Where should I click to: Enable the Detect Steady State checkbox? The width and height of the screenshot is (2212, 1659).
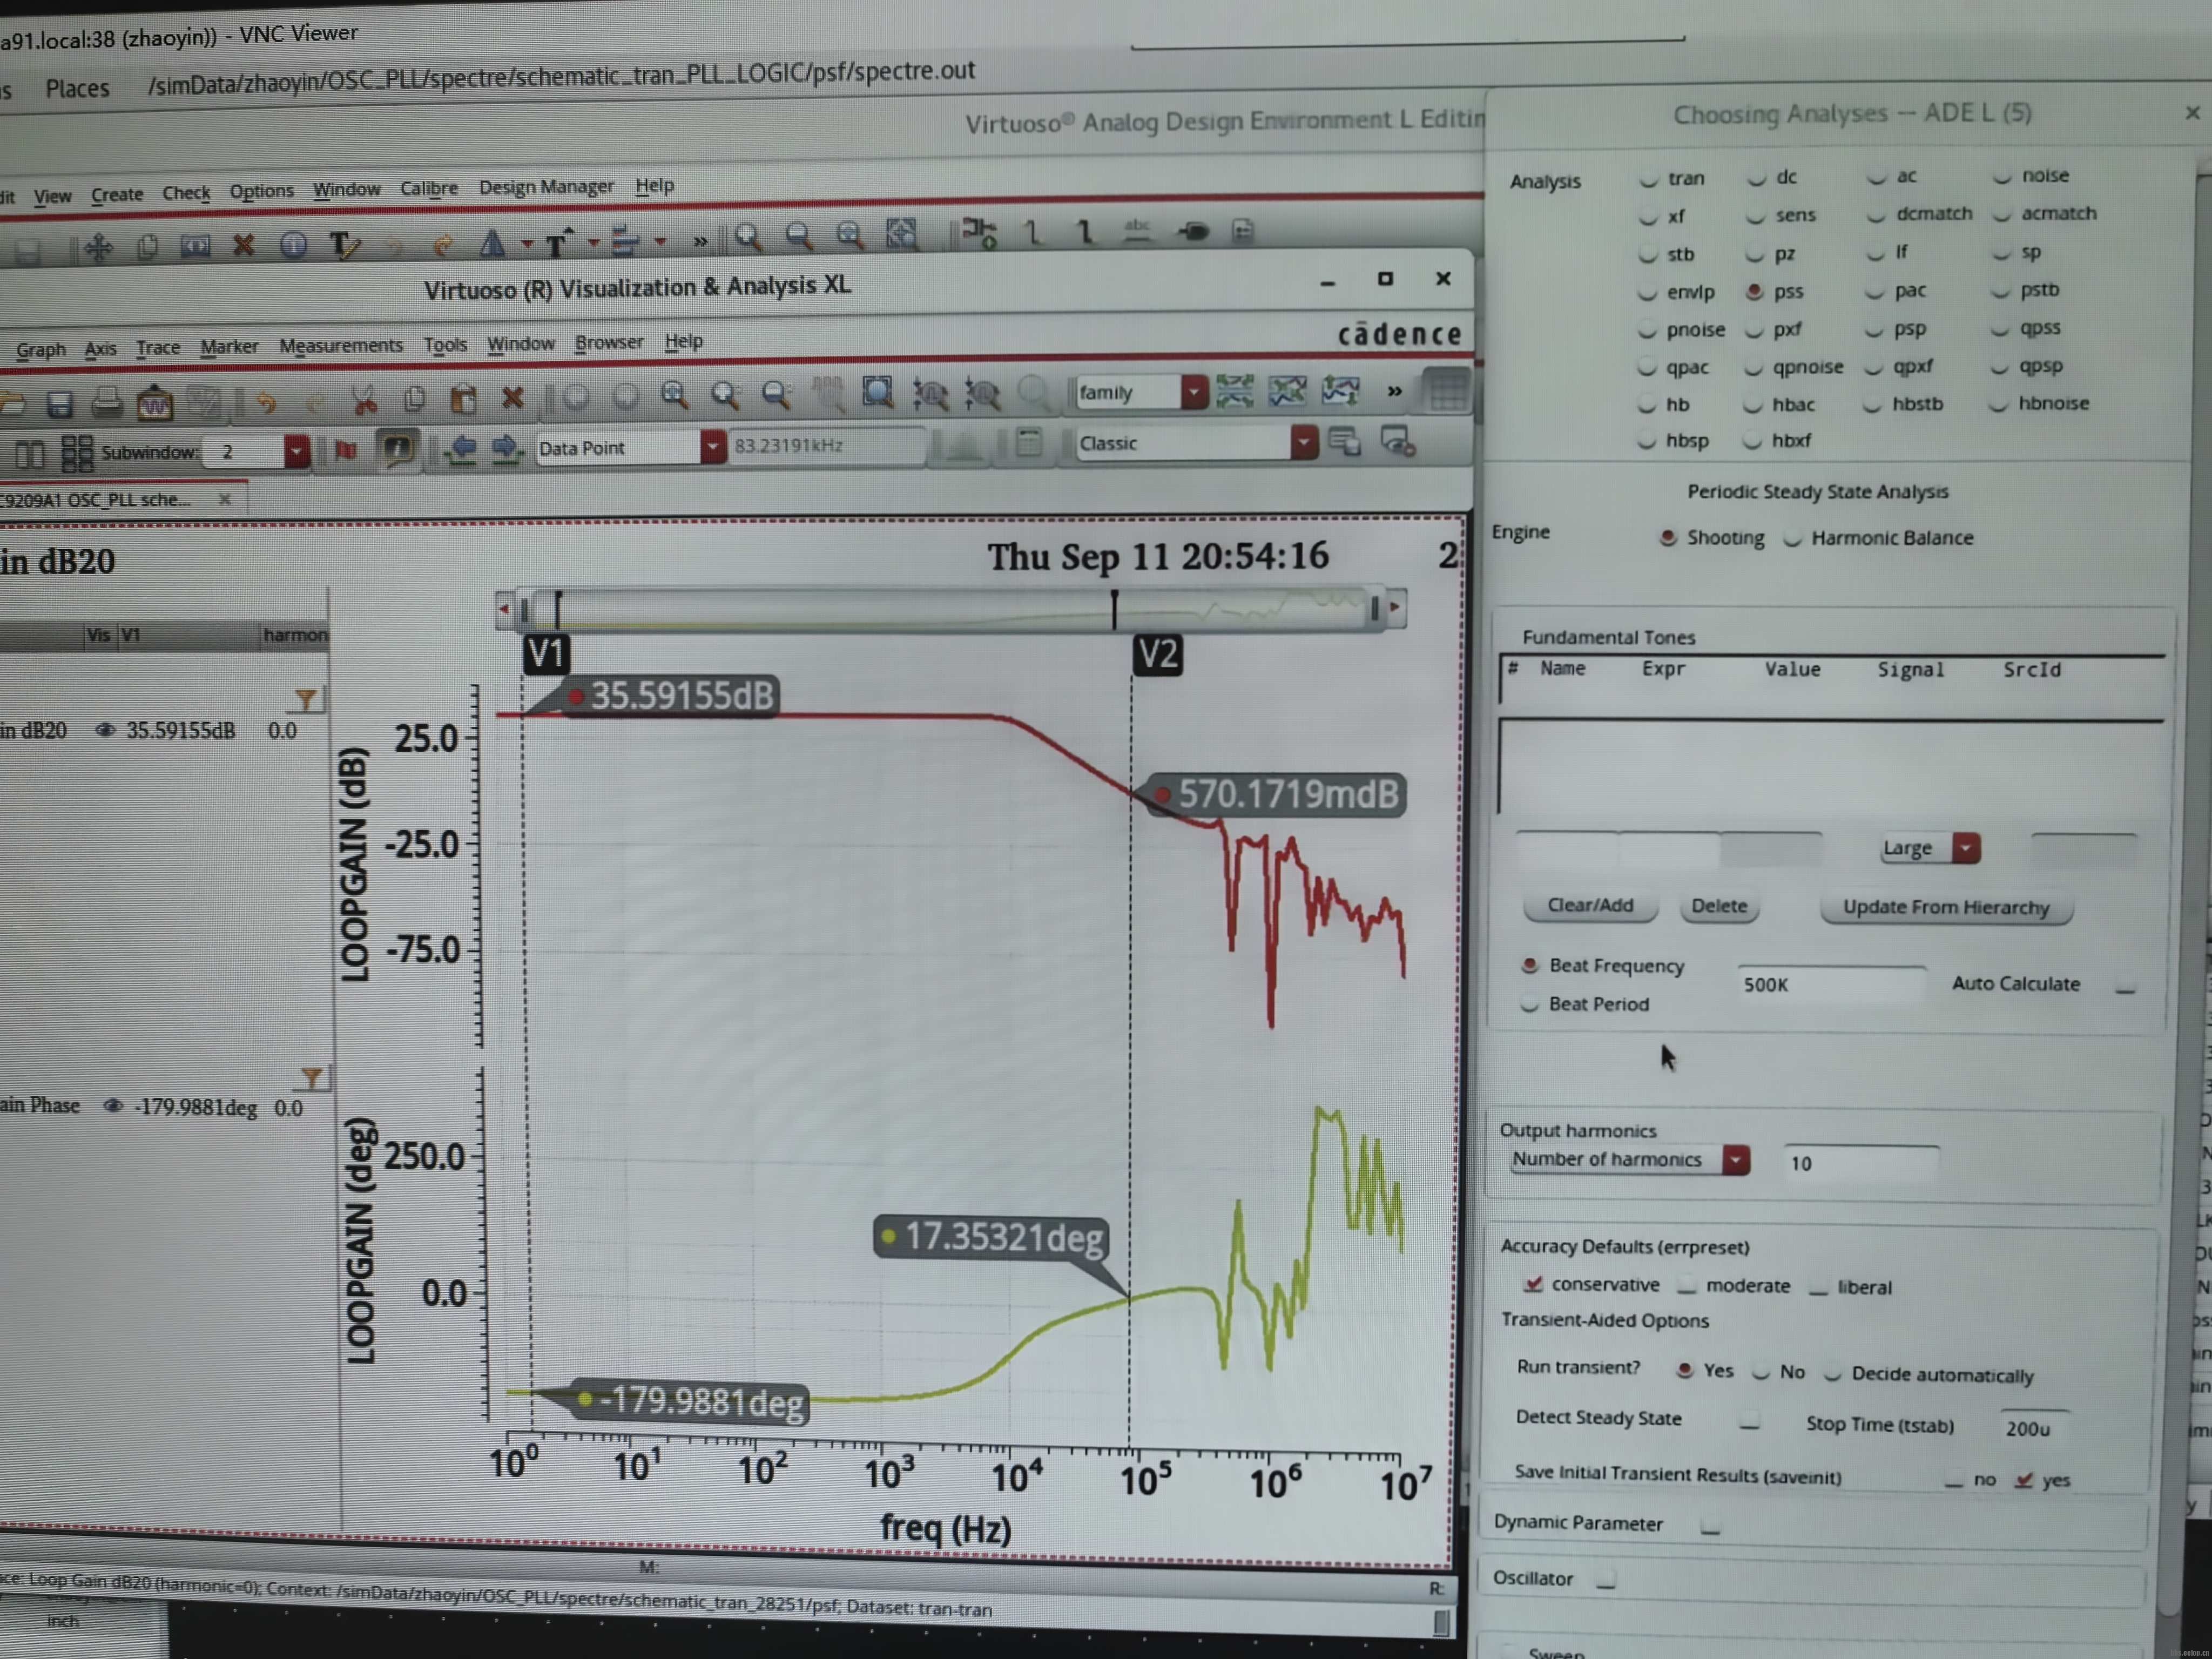click(x=1749, y=1422)
